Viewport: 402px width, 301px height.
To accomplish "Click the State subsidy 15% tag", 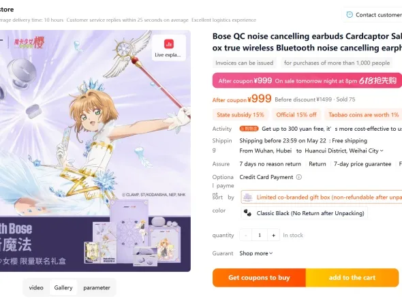I will (x=241, y=115).
